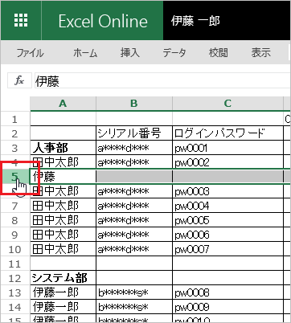Select 田中太郎 cell in row 10
This screenshot has width=291, height=323.
coord(63,249)
